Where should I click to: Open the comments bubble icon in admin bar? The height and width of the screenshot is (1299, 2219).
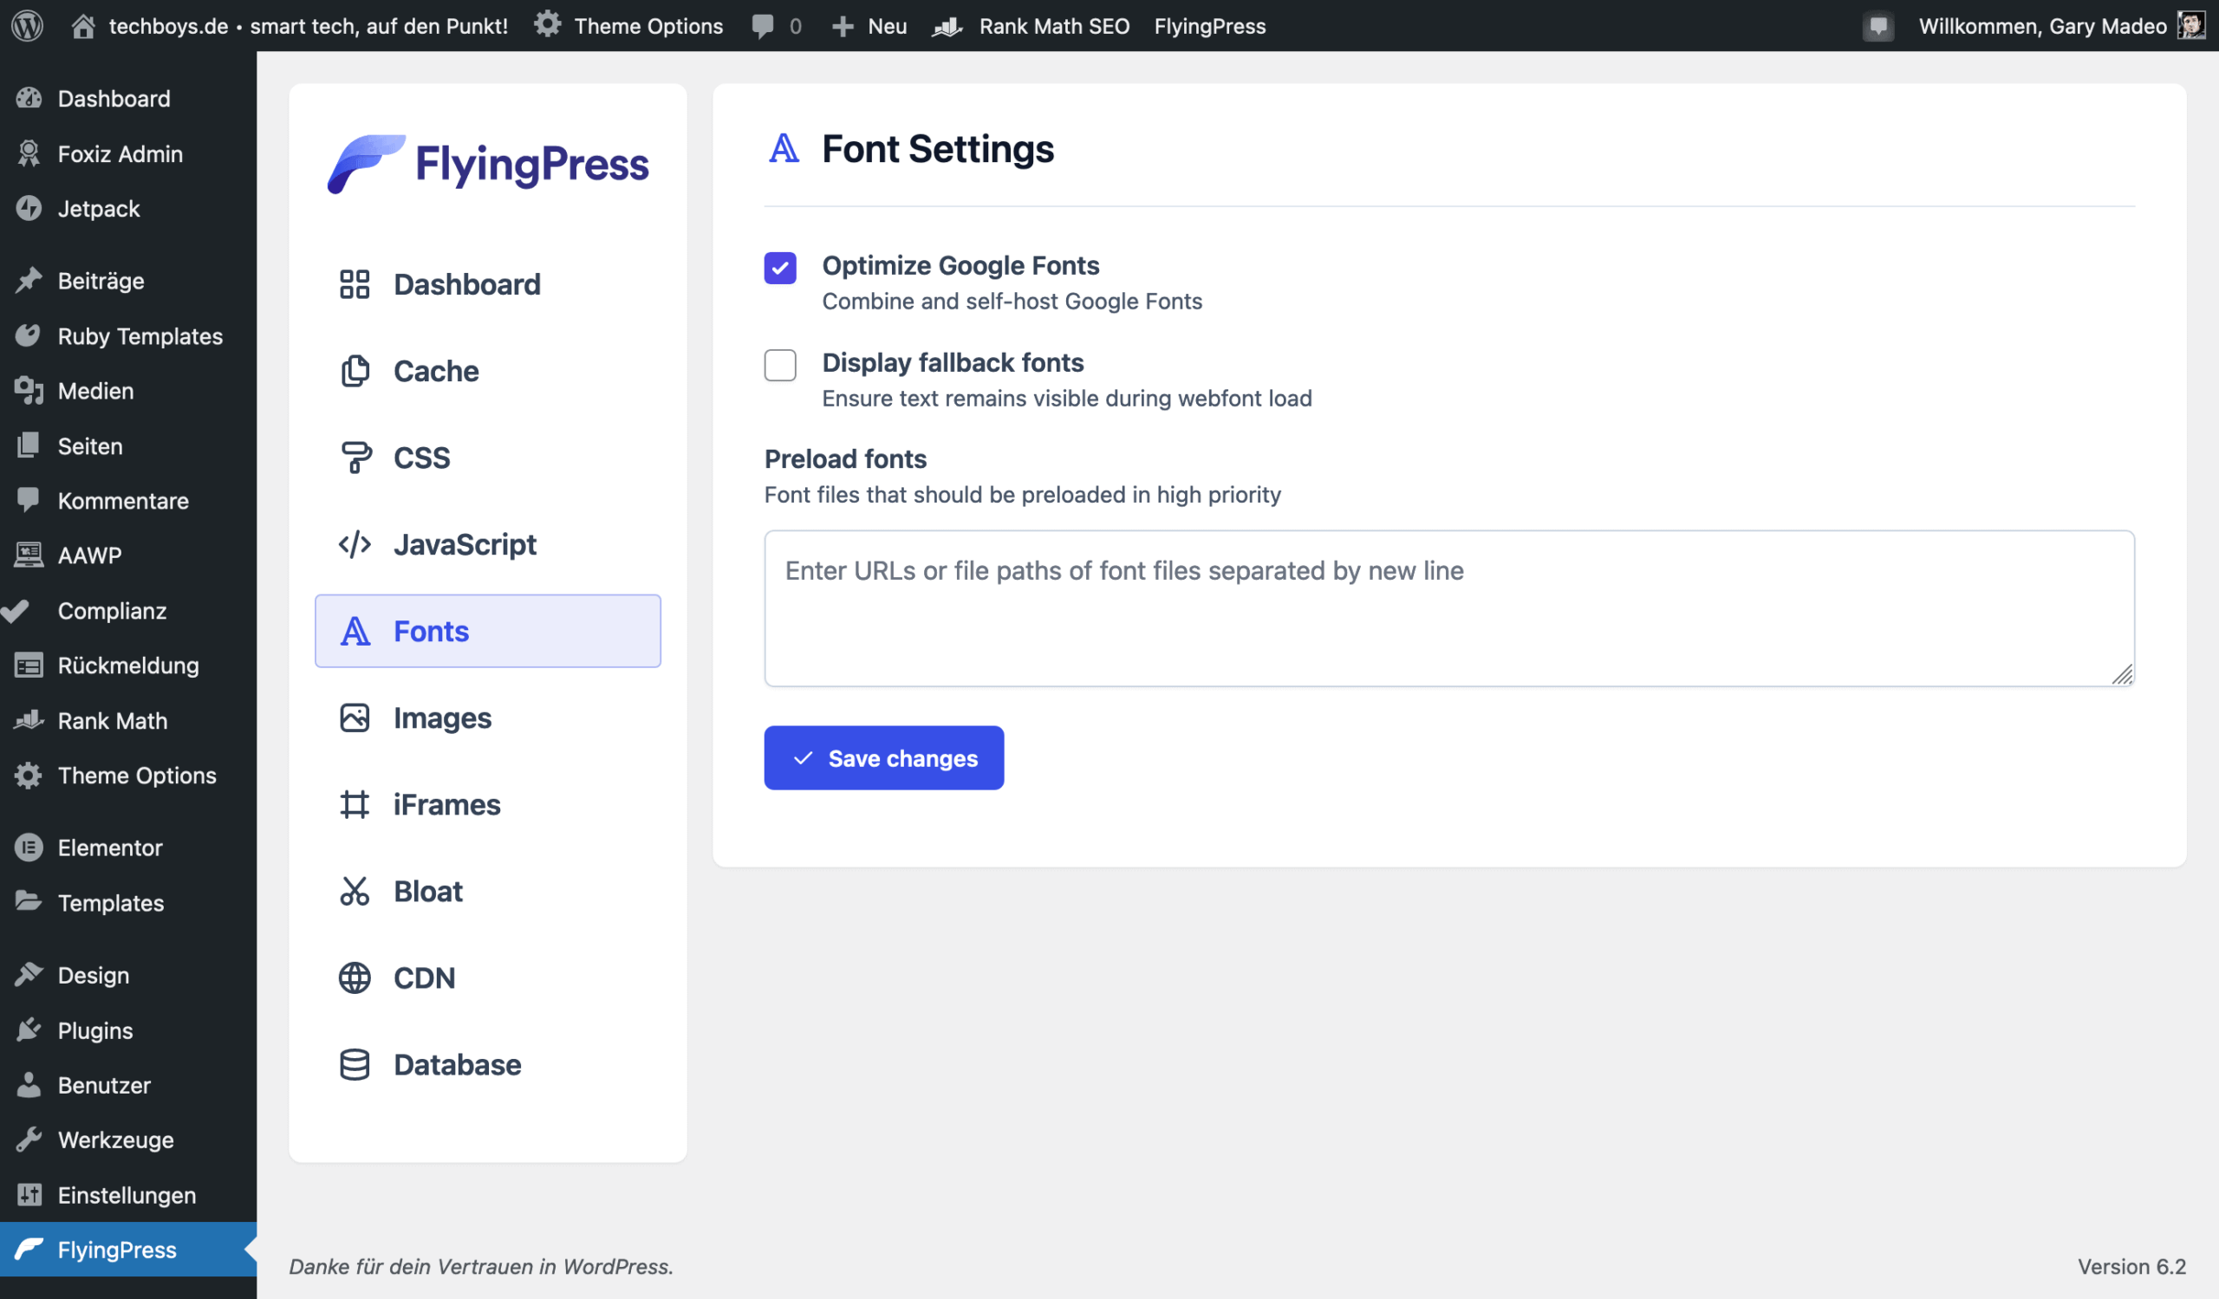coord(763,26)
